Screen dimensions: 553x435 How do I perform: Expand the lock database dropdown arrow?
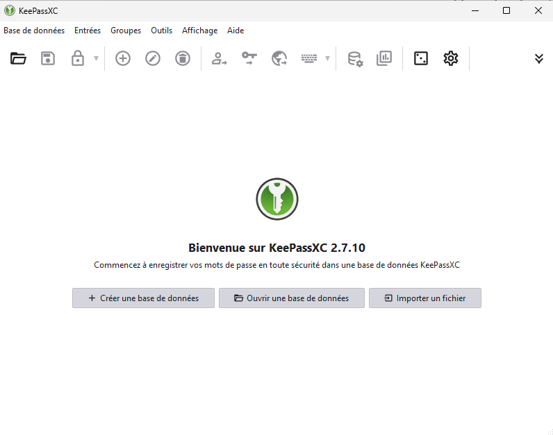coord(96,58)
